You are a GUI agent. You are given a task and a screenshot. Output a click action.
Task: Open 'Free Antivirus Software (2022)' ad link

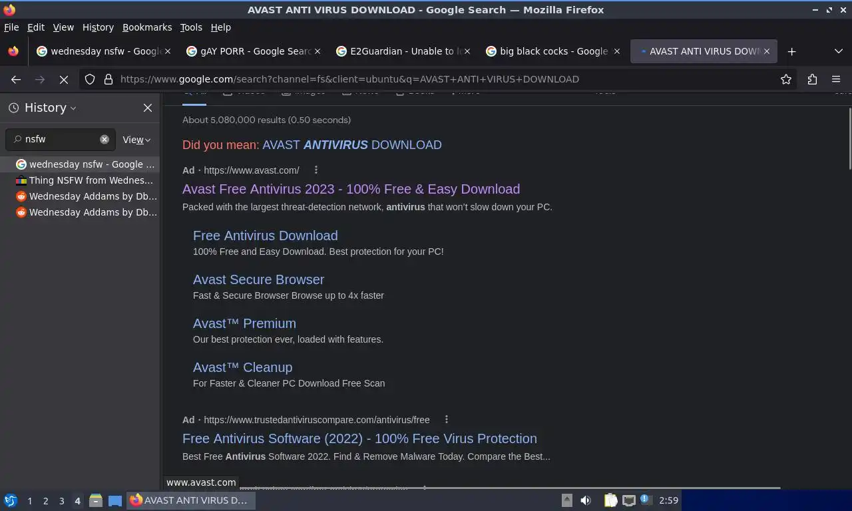tap(359, 438)
